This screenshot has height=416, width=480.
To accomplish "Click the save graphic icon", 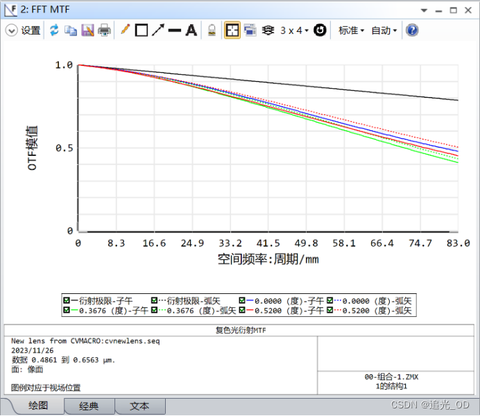I will (x=87, y=31).
